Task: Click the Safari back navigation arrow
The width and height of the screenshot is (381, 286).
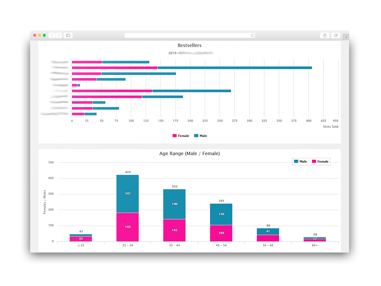Action: [x=52, y=35]
